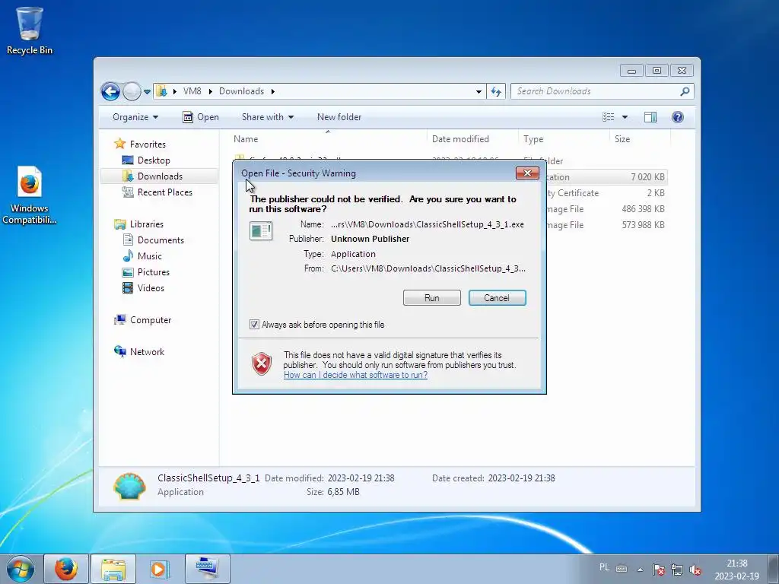Screen dimensions: 779x584
Task: Cancel the security warning dialog
Action: coord(497,297)
